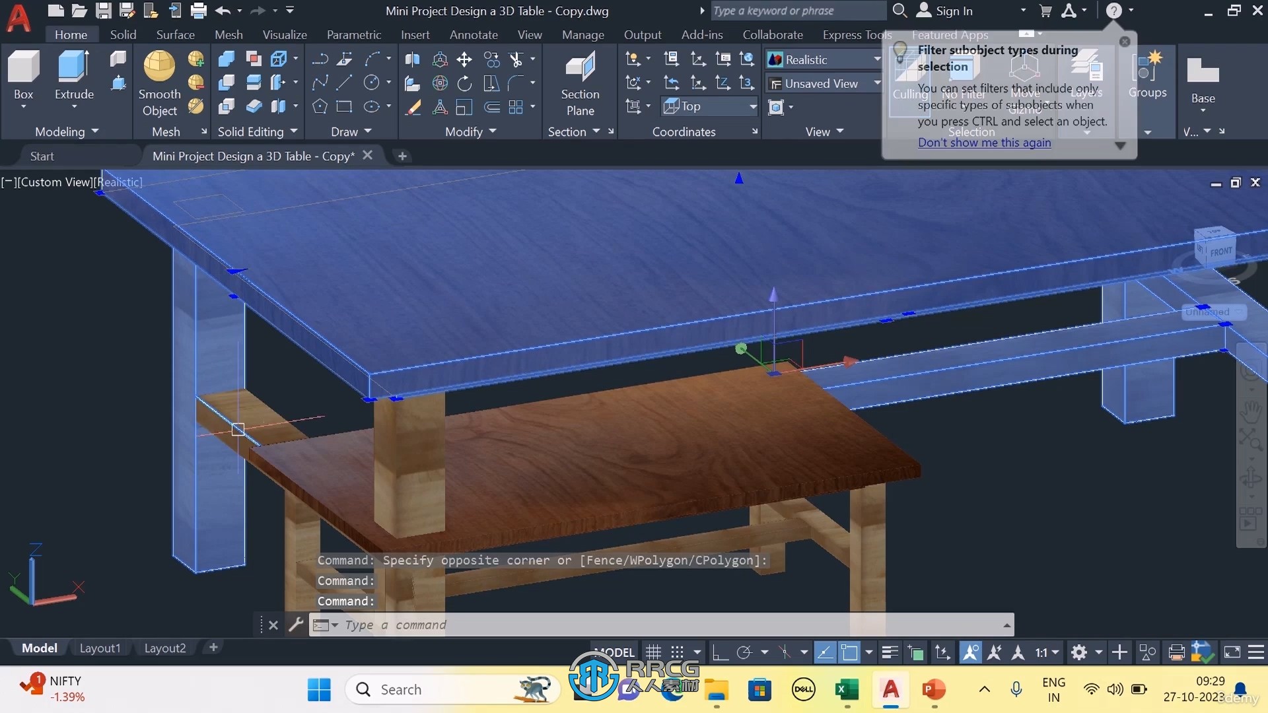Open the Surface ribbon tab

point(175,34)
